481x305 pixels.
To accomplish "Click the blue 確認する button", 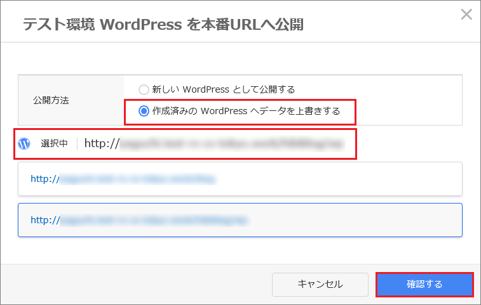I will click(x=424, y=285).
